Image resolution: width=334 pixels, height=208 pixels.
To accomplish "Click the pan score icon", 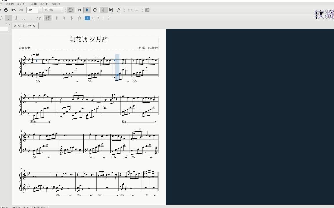I will [111, 10].
